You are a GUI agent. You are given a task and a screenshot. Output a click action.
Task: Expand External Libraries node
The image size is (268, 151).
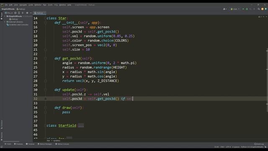click(x=5, y=22)
